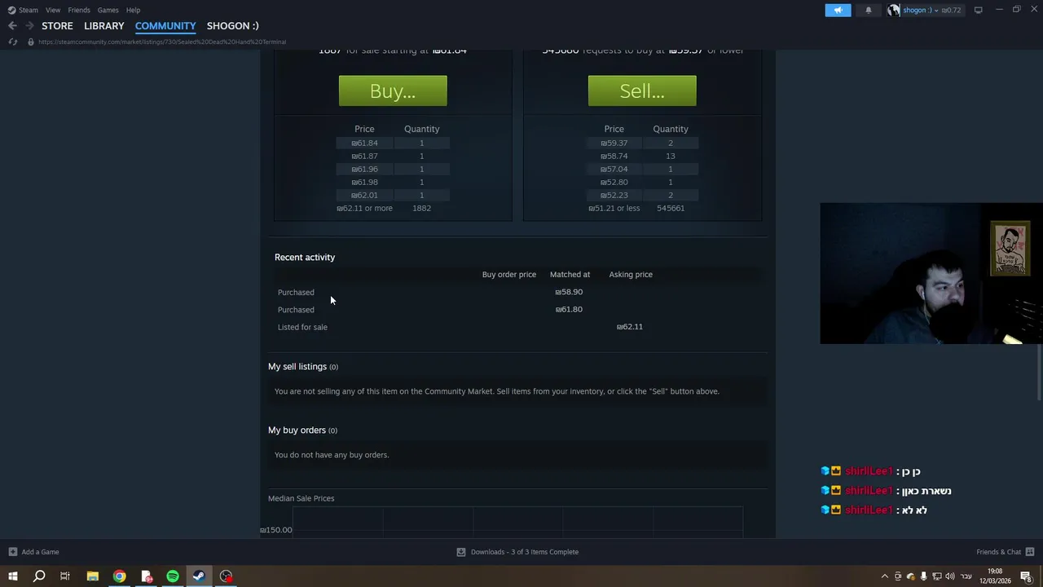Screen dimensions: 1043x587
Task: Open the notifications bell icon
Action: point(868,10)
